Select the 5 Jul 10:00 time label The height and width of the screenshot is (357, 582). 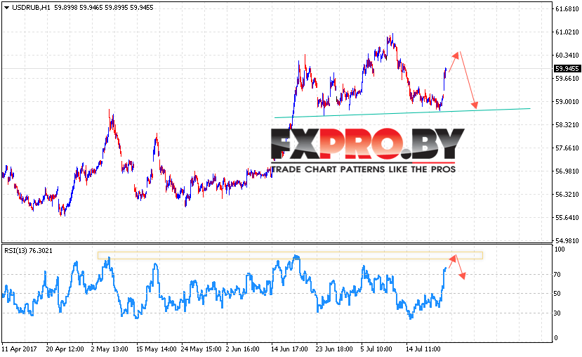click(376, 349)
